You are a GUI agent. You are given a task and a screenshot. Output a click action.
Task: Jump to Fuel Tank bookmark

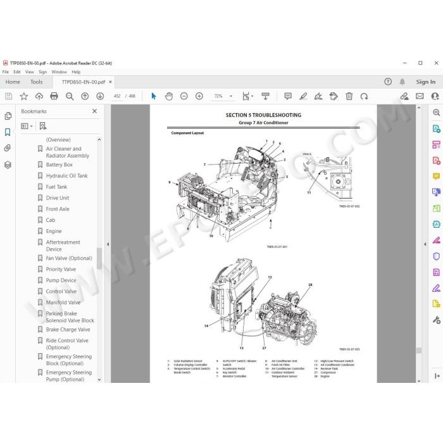point(56,187)
